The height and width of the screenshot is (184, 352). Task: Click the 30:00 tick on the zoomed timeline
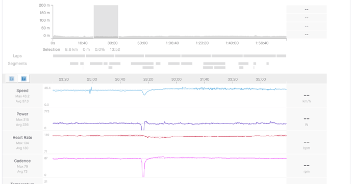tap(177, 79)
